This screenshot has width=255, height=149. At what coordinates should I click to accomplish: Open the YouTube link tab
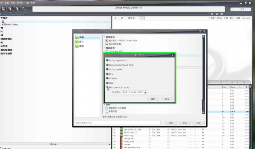click(246, 18)
